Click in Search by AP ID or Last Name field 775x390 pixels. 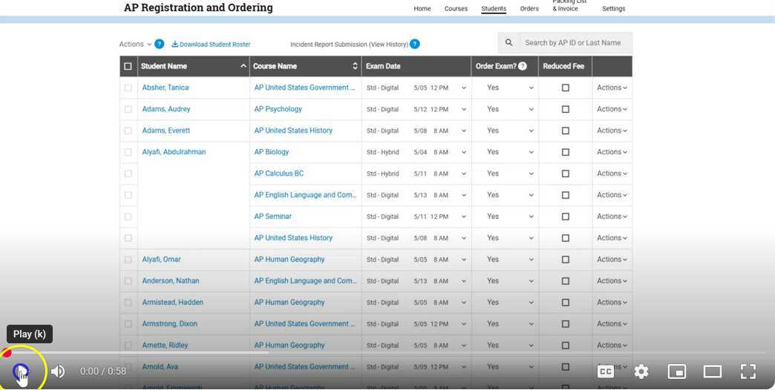click(576, 43)
